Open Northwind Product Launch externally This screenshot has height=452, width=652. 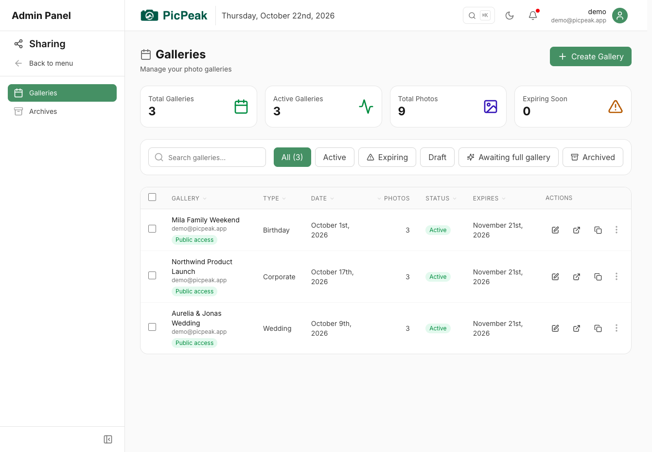(577, 277)
